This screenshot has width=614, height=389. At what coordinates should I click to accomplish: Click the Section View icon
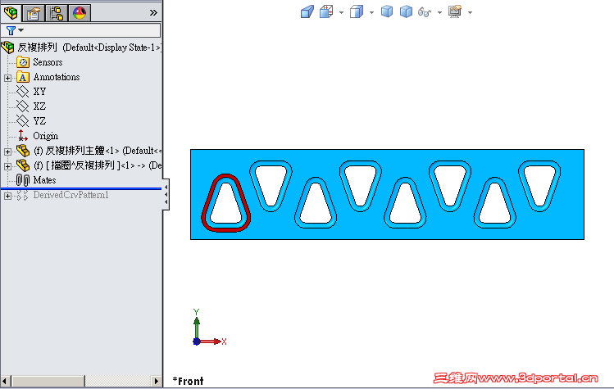coord(326,11)
